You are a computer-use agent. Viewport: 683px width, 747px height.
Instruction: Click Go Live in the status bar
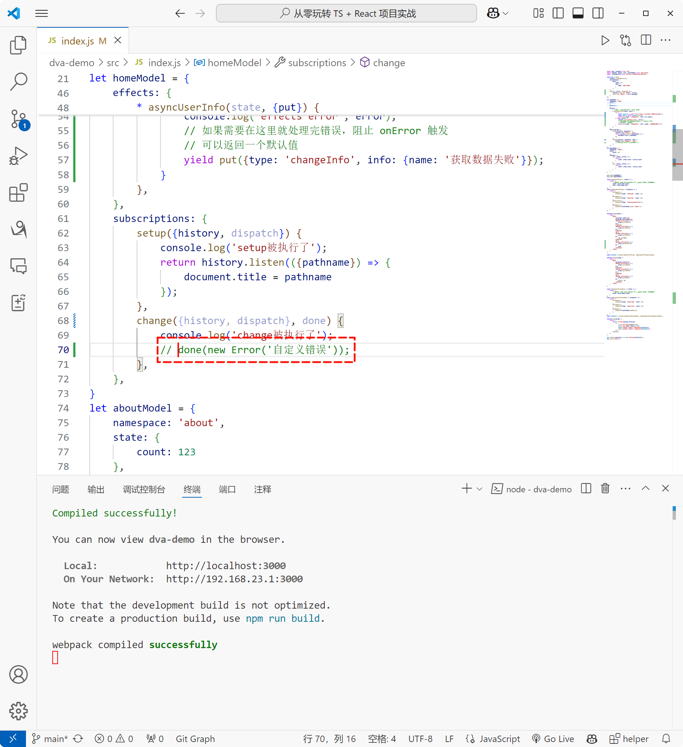coord(553,738)
